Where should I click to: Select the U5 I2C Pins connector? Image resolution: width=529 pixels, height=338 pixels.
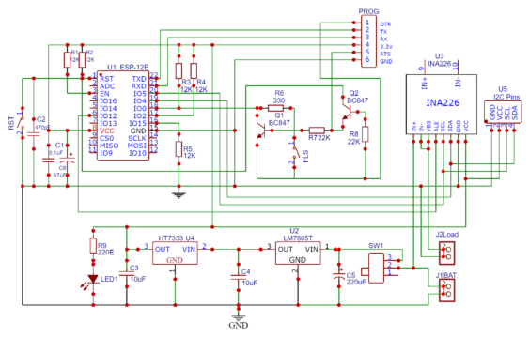[503, 112]
